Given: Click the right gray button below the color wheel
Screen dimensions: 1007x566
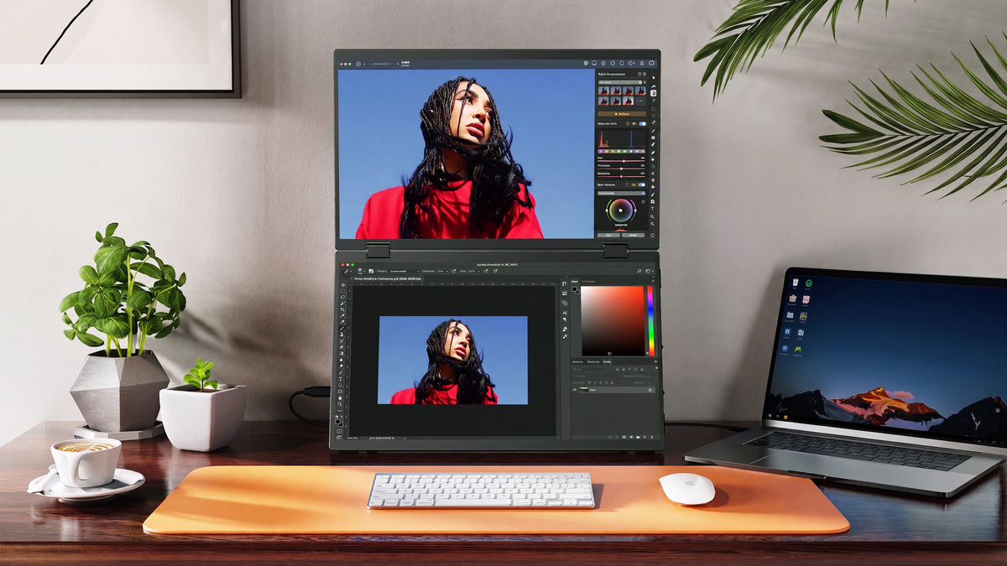Looking at the screenshot, I should 633,235.
